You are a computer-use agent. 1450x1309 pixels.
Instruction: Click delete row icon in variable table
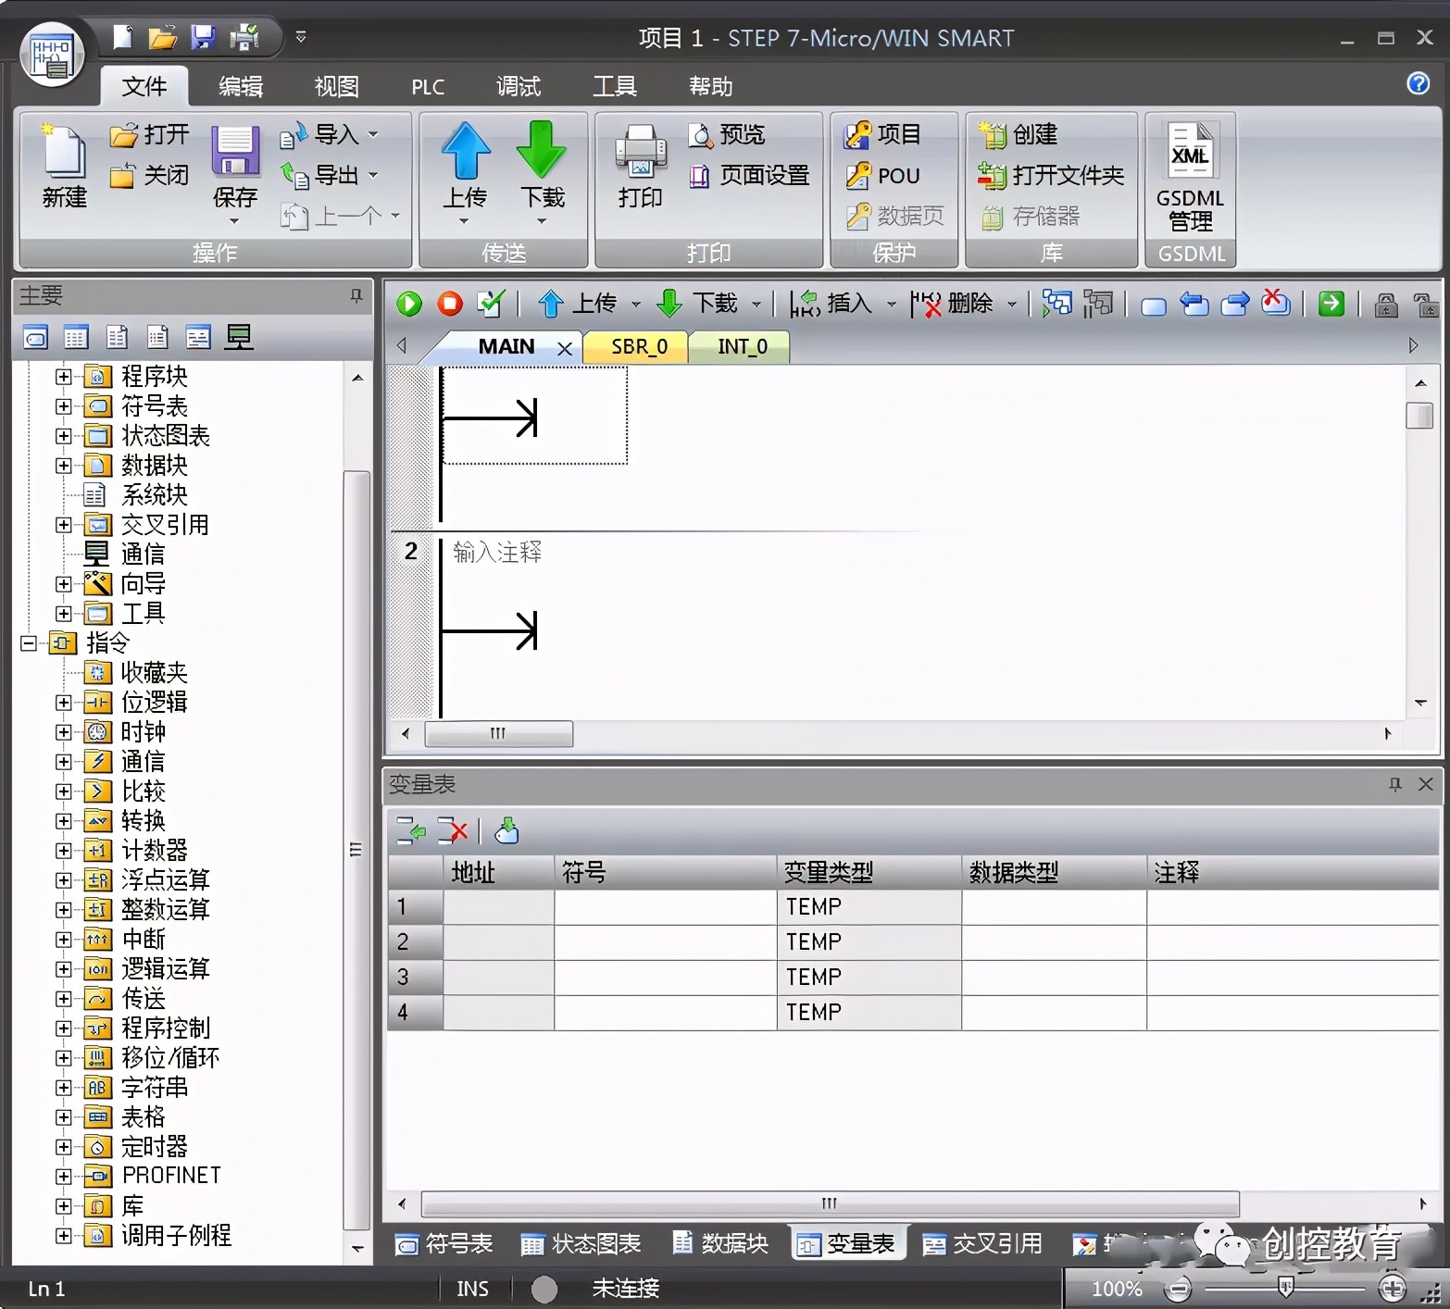[x=453, y=831]
